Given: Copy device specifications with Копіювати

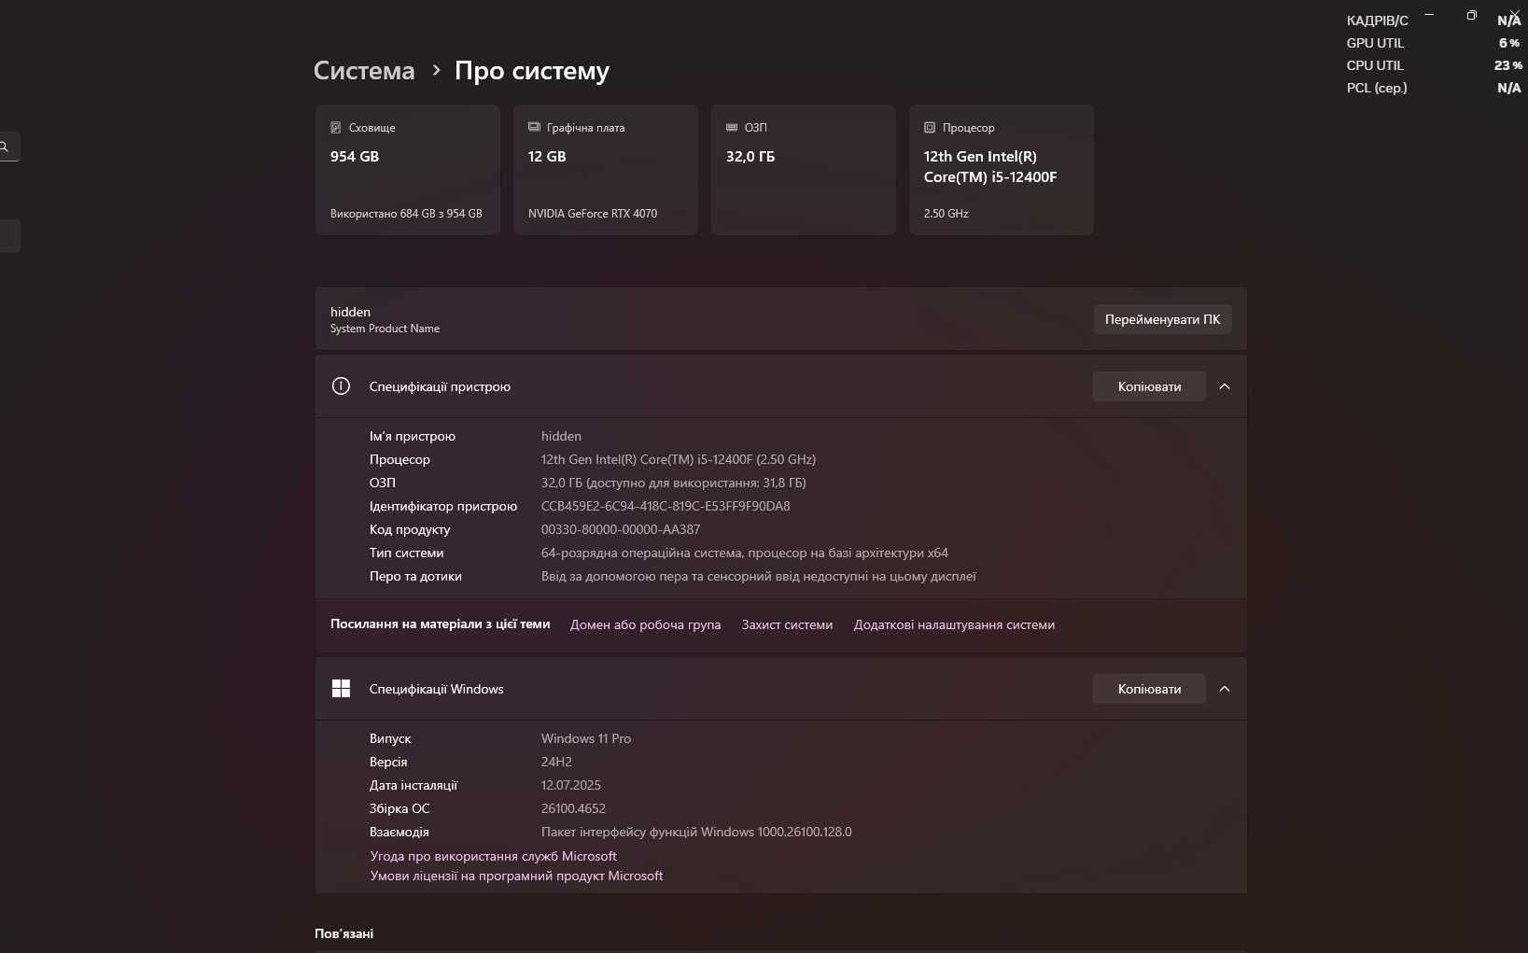Looking at the screenshot, I should point(1149,386).
